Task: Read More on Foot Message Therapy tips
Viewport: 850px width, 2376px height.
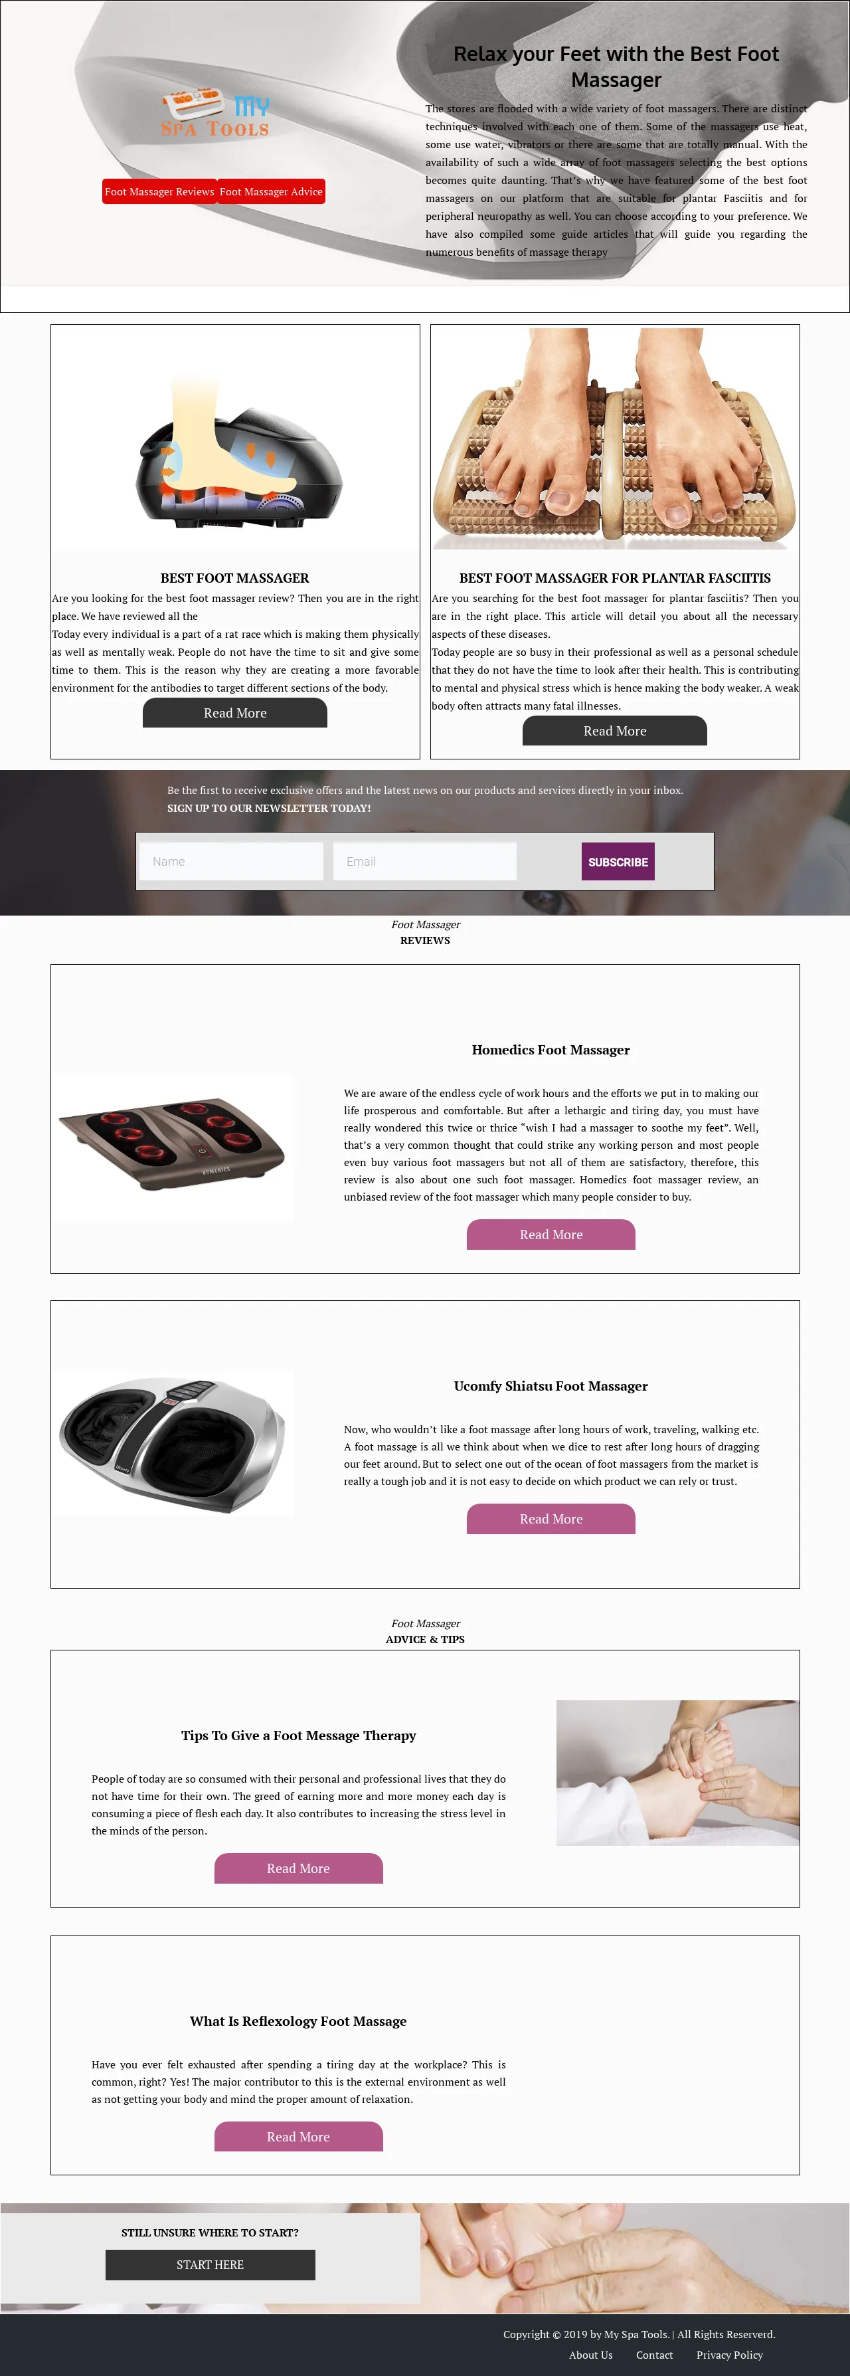Action: (x=299, y=1868)
